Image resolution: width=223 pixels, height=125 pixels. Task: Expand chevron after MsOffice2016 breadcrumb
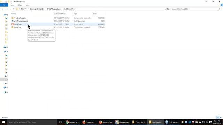click(x=76, y=9)
